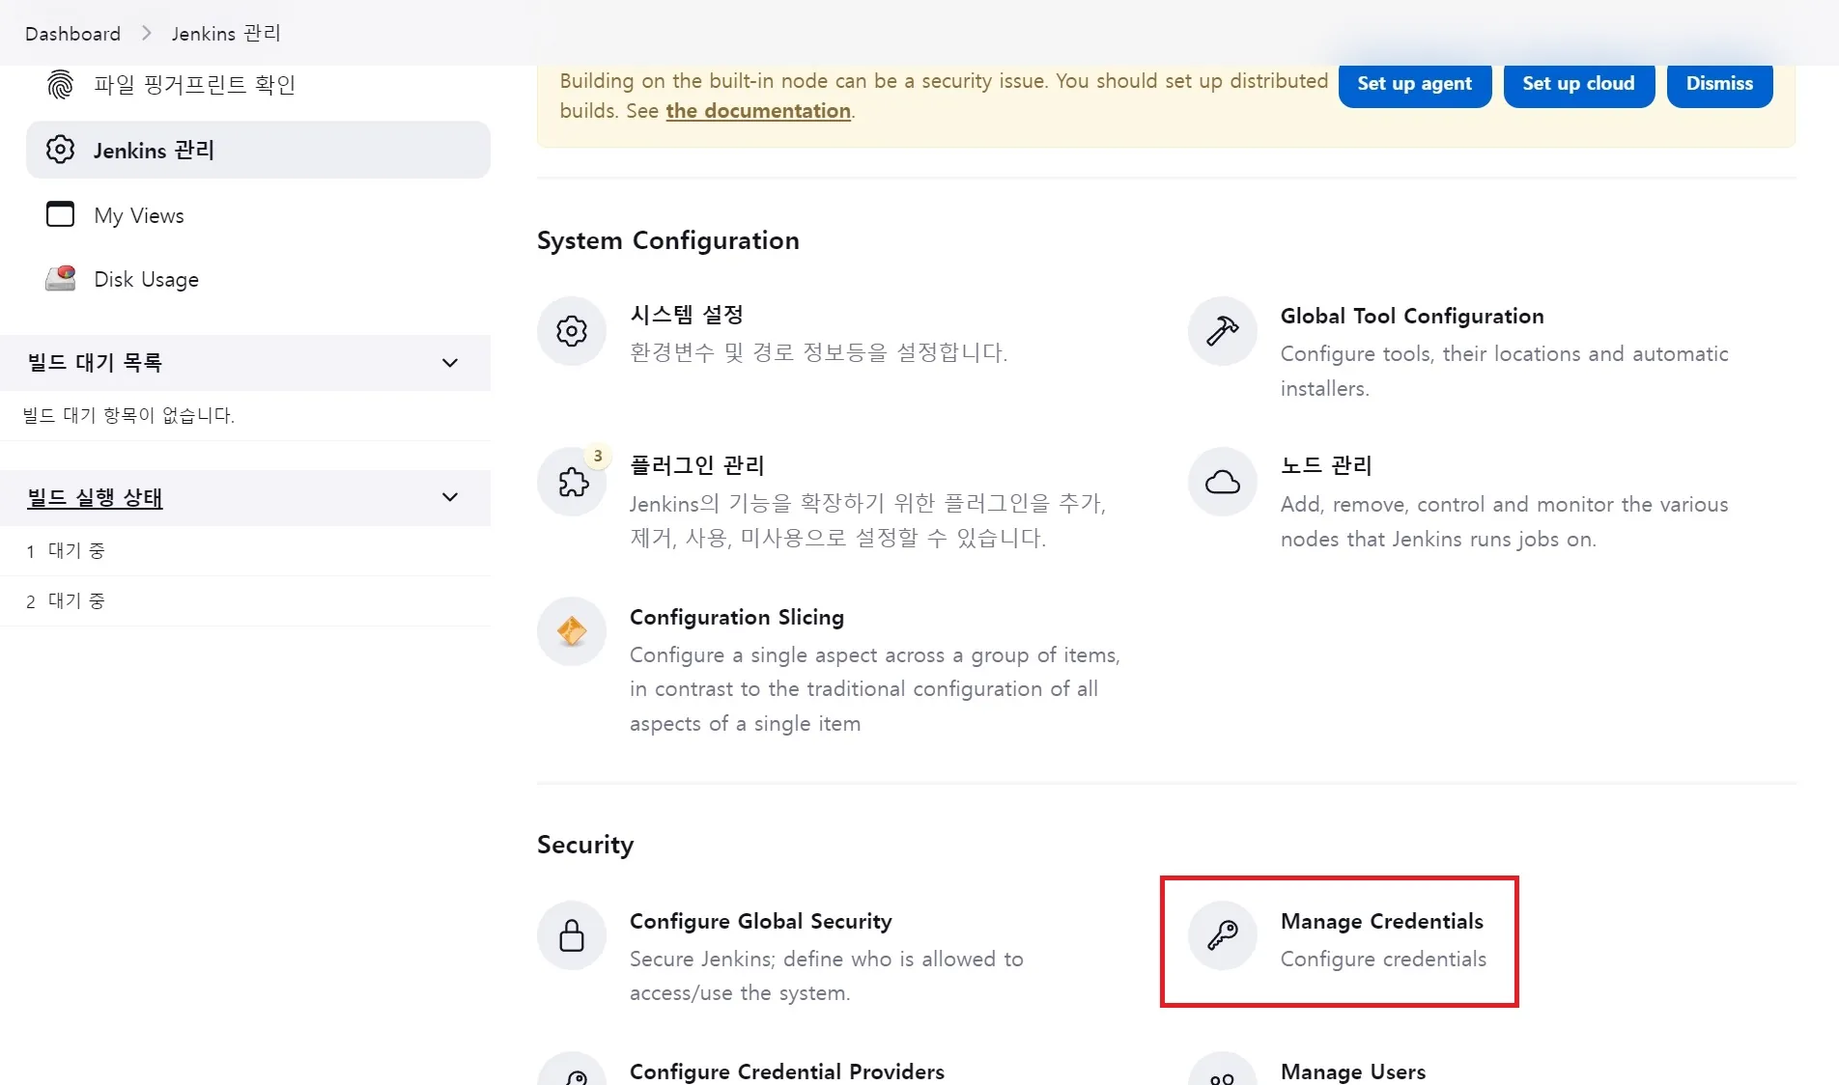Collapse the 빌드 대기 목록 panel chevron
The height and width of the screenshot is (1085, 1839).
[x=449, y=363]
